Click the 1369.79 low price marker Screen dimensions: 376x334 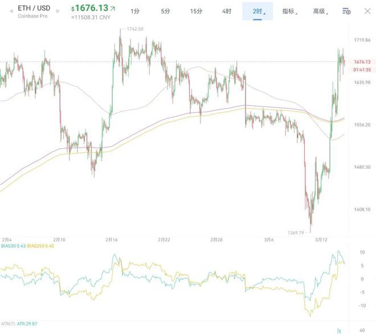(x=296, y=233)
